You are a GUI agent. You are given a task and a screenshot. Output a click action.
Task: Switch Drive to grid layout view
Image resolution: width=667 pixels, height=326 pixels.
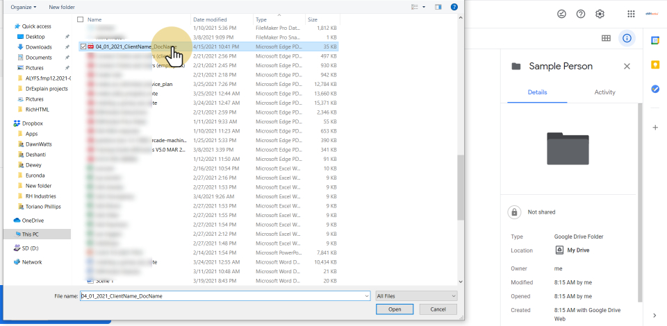pos(606,38)
